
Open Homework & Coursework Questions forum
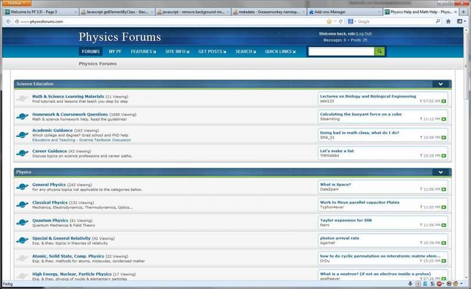click(70, 114)
